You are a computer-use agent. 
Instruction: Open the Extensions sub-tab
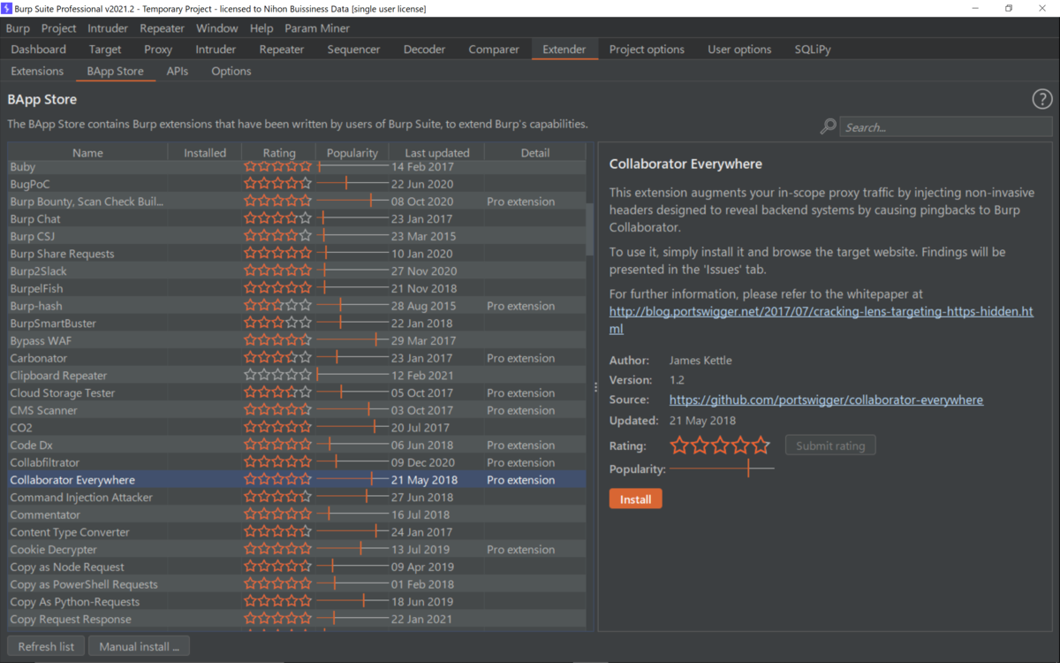37,71
